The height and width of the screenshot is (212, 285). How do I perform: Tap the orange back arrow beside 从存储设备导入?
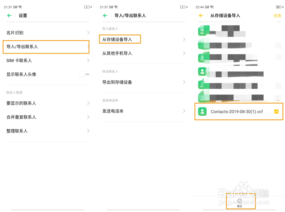pyautogui.click(x=201, y=16)
